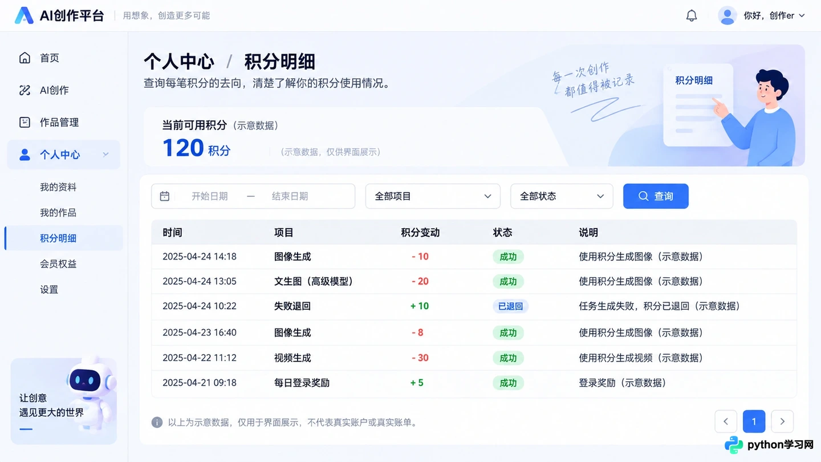Click the 积分明细 illustration card
Viewport: 821px width, 462px height.
point(698,105)
